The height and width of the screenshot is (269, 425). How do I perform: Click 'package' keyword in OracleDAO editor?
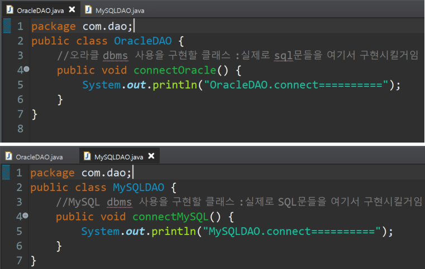54,27
